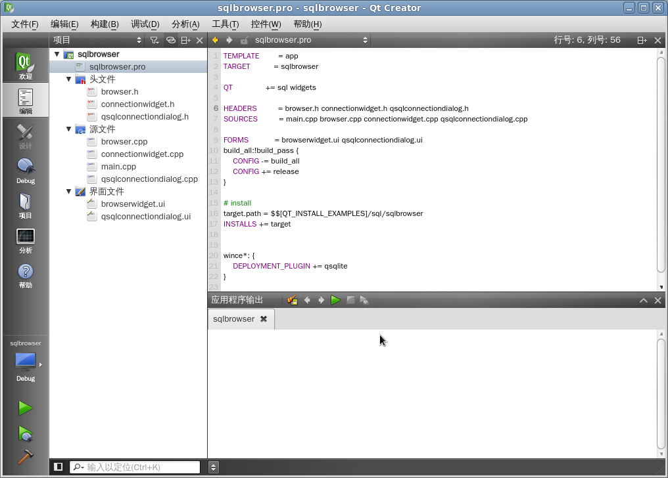
Task: Go to next item in output pane
Action: [x=322, y=300]
